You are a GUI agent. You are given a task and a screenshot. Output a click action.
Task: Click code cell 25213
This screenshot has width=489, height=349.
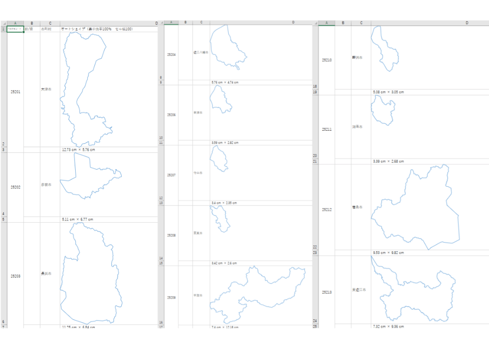(x=327, y=292)
